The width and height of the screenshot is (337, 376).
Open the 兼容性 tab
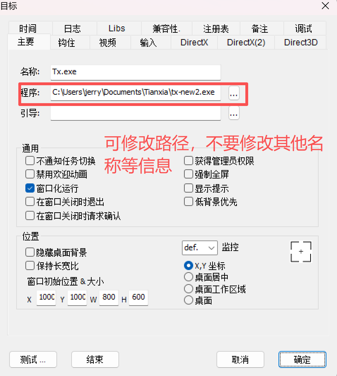tap(167, 29)
